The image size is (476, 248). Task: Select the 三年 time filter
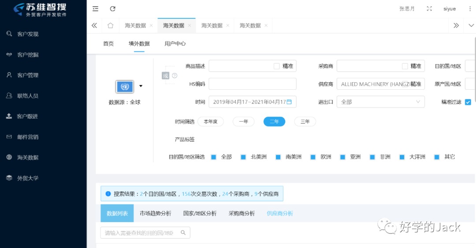pos(305,121)
